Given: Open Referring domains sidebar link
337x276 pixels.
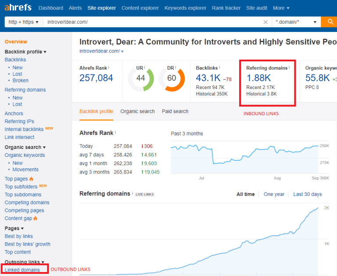Looking at the screenshot, I should click(25, 90).
